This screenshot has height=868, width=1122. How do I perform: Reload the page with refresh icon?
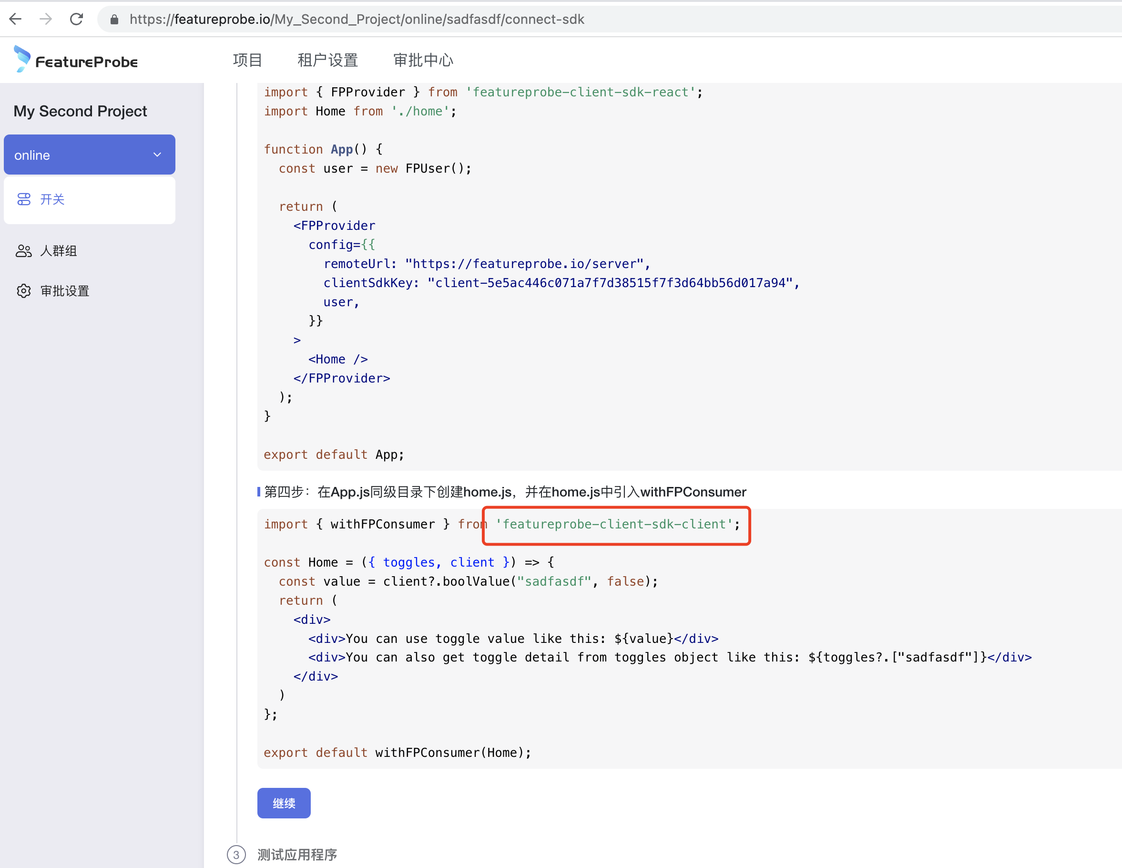pyautogui.click(x=77, y=19)
